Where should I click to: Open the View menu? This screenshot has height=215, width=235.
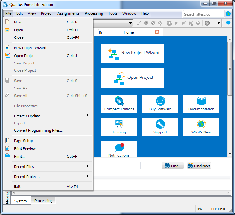point(32,13)
